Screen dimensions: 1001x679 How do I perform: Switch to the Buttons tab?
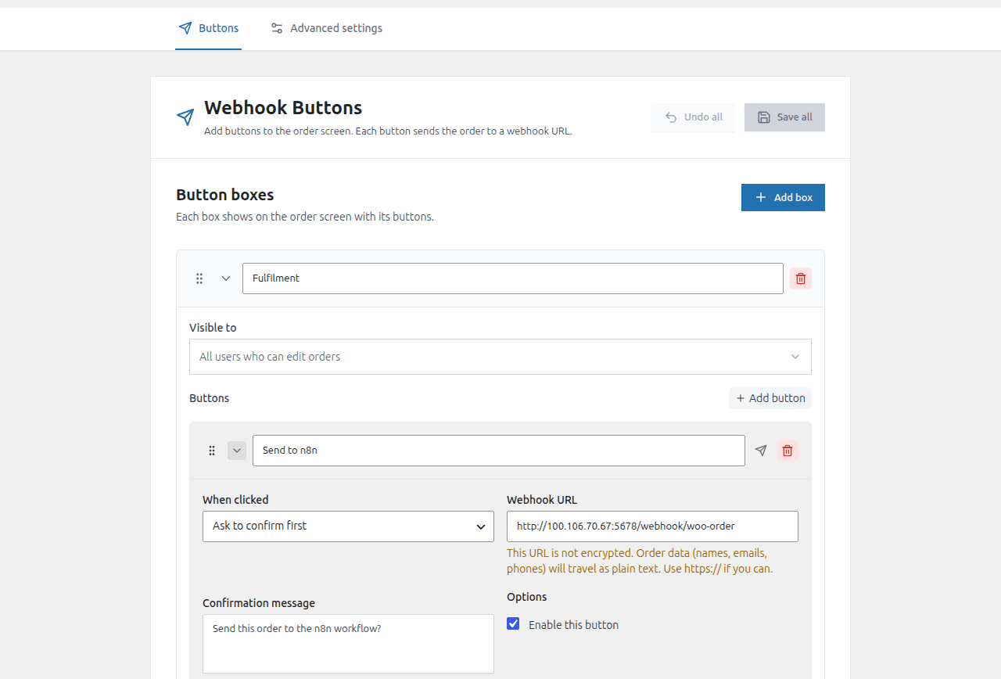pyautogui.click(x=208, y=28)
